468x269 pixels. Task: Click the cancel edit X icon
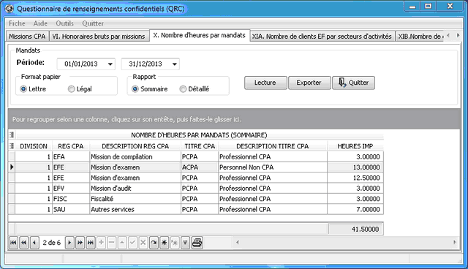point(143,243)
